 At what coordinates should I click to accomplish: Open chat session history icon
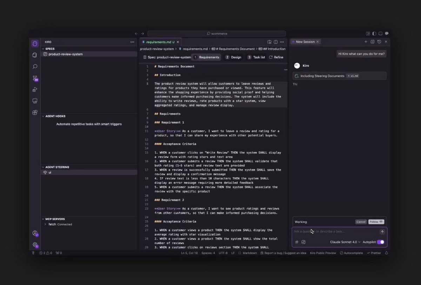[x=379, y=42]
